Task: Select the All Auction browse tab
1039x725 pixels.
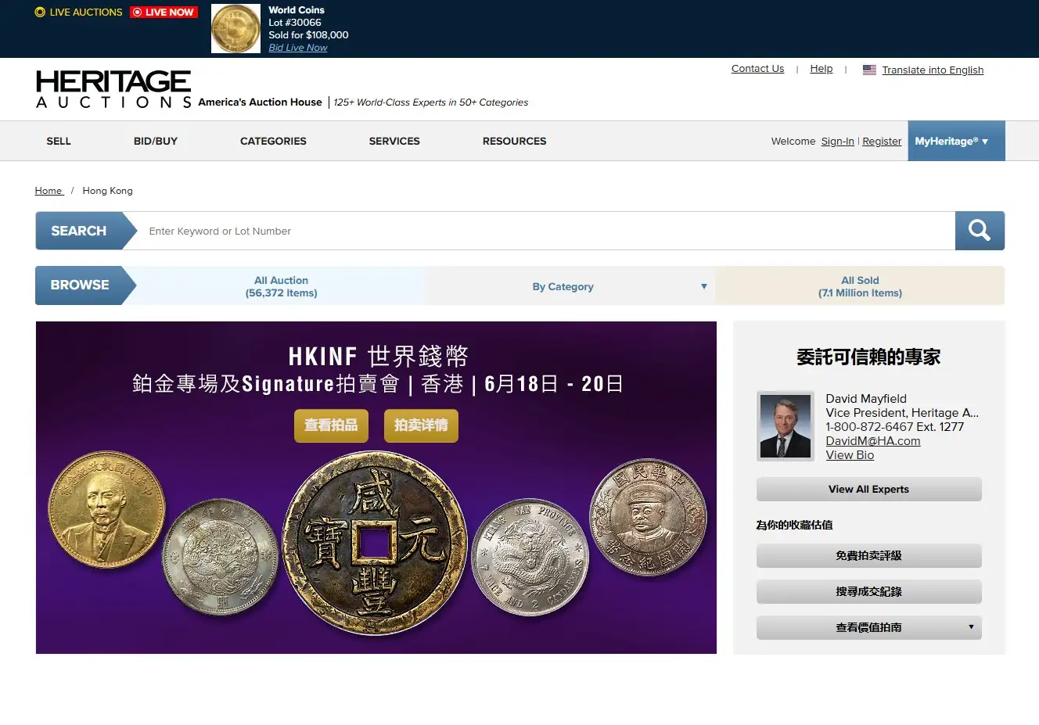Action: [281, 286]
